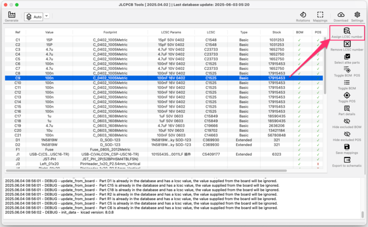Open the Rotations manager
This screenshot has height=227, width=368.
[x=303, y=16]
